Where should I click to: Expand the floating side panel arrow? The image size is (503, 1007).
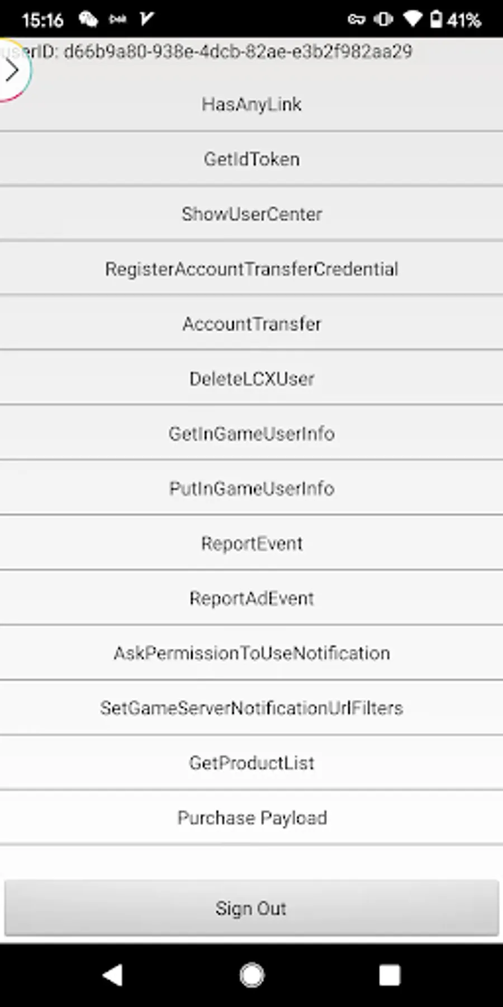pos(12,71)
